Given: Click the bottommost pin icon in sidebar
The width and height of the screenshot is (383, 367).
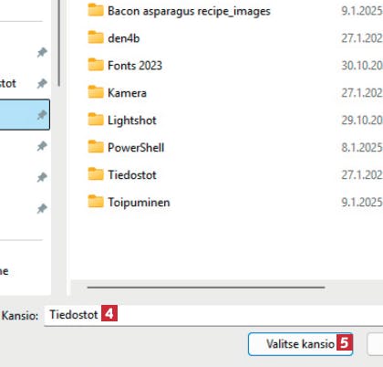Looking at the screenshot, I should [x=42, y=209].
